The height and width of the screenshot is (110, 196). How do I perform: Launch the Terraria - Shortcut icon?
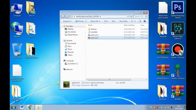pyautogui.click(x=178, y=71)
